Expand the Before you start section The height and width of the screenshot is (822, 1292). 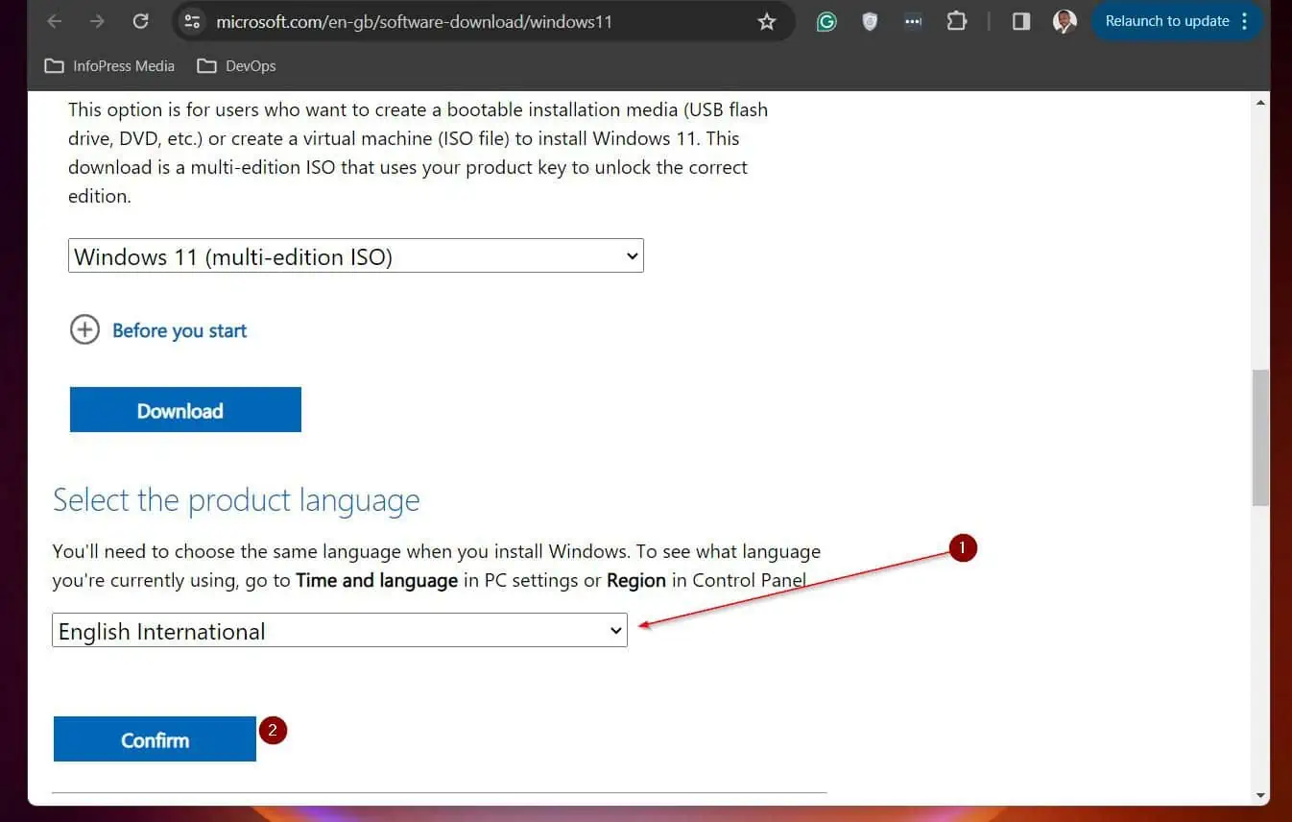coord(84,330)
